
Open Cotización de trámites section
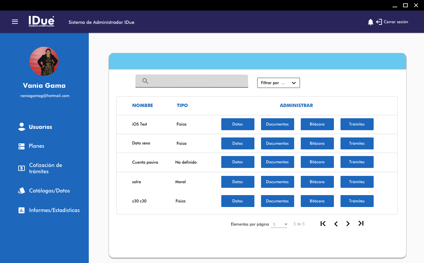(x=45, y=168)
